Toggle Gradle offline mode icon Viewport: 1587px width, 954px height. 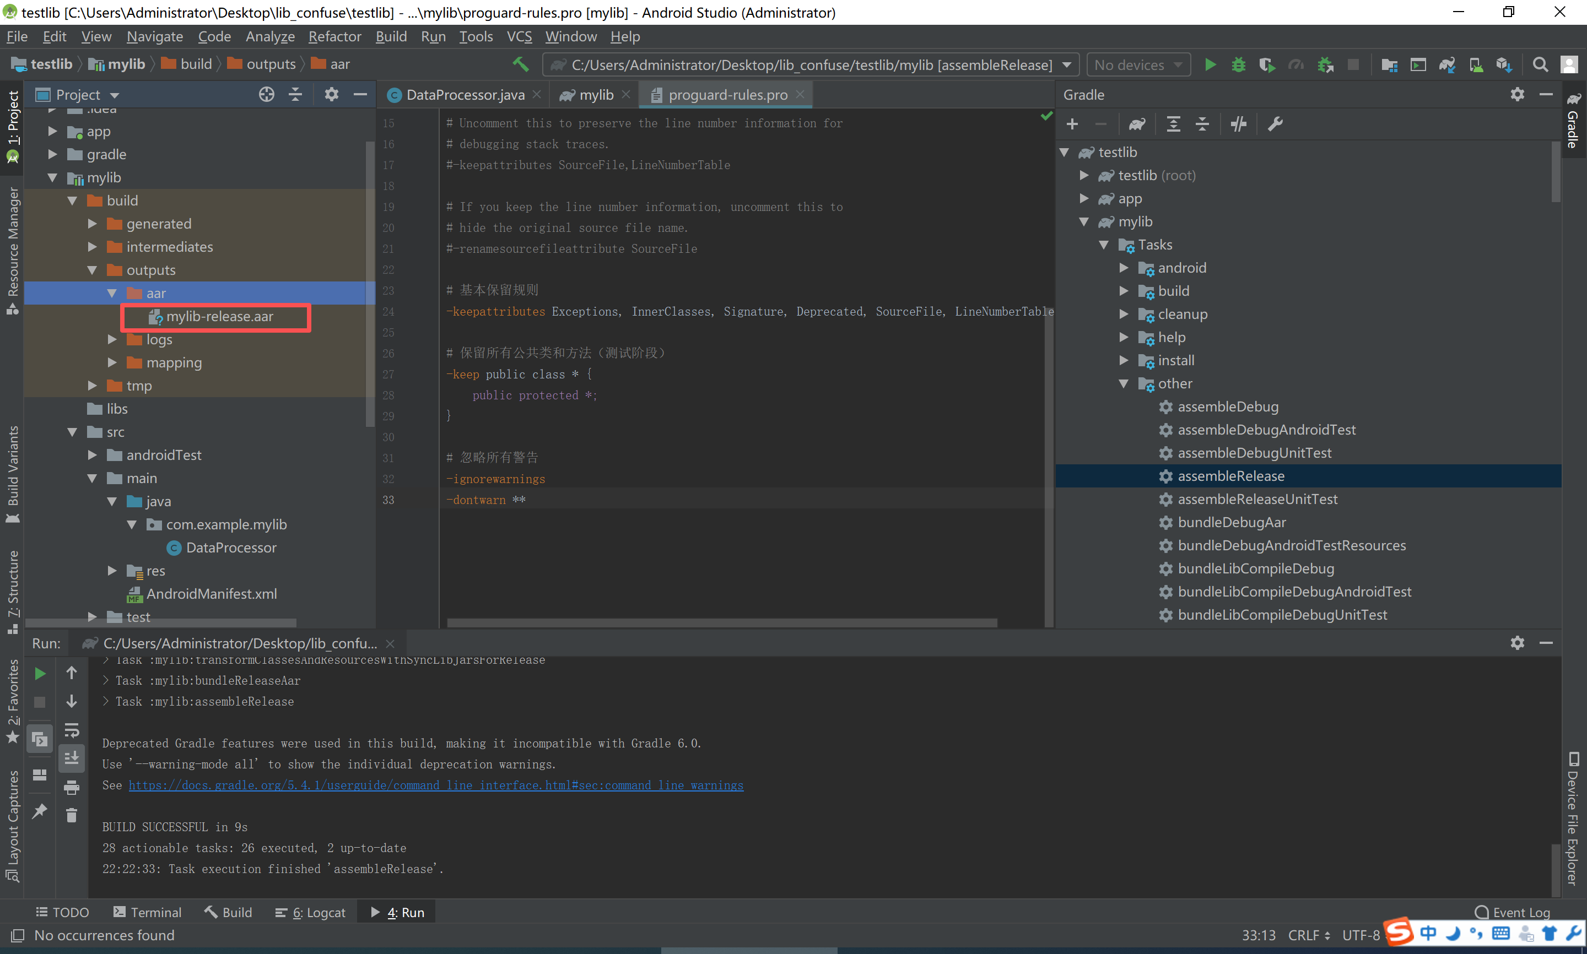point(1238,124)
